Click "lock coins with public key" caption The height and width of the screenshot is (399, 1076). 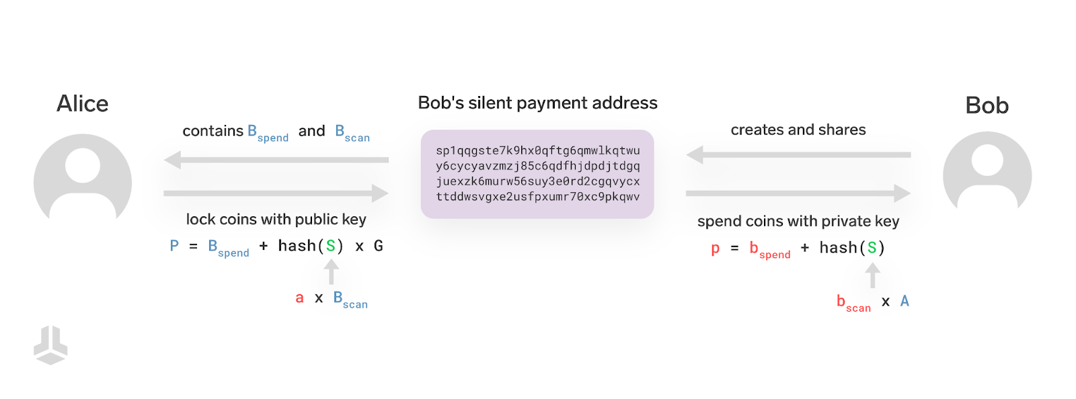pos(276,219)
